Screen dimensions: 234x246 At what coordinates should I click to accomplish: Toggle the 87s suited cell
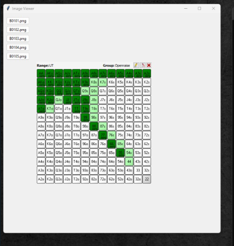pos(102,126)
